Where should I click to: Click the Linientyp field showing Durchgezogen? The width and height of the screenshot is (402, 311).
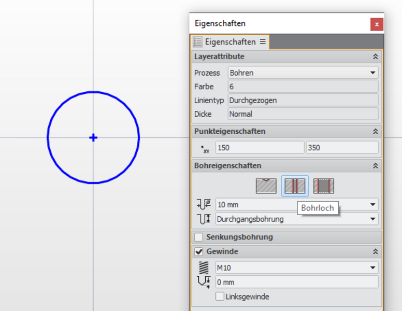point(303,101)
